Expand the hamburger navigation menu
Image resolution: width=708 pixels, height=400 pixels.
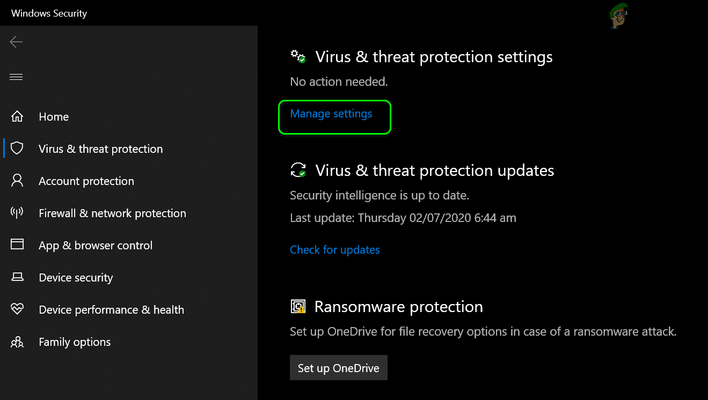click(16, 77)
